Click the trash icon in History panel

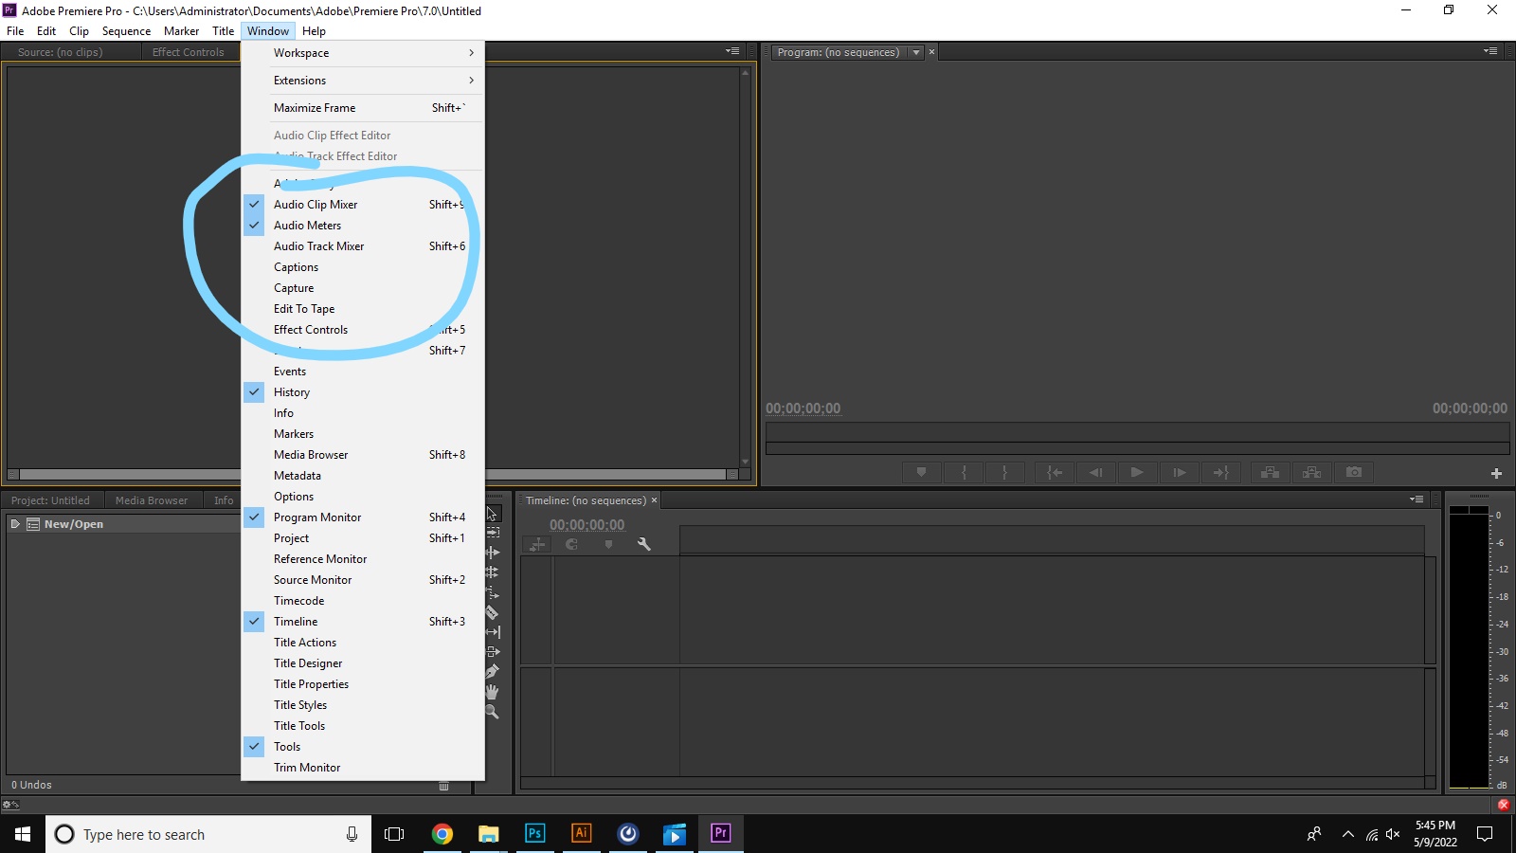(444, 786)
